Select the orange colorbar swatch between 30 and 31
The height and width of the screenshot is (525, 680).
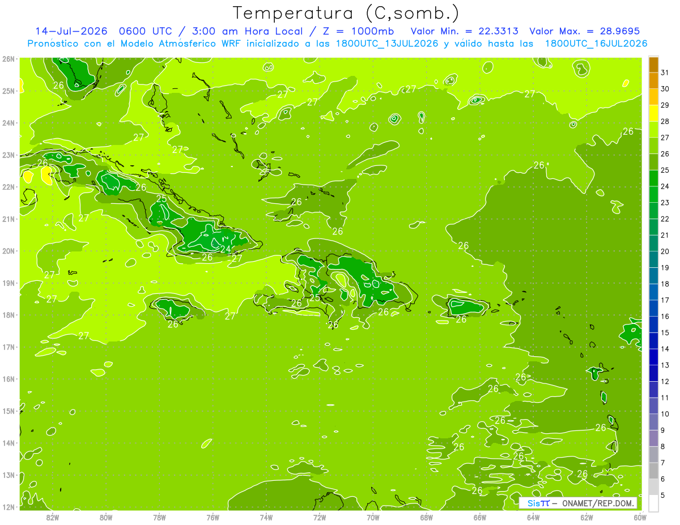coord(653,81)
